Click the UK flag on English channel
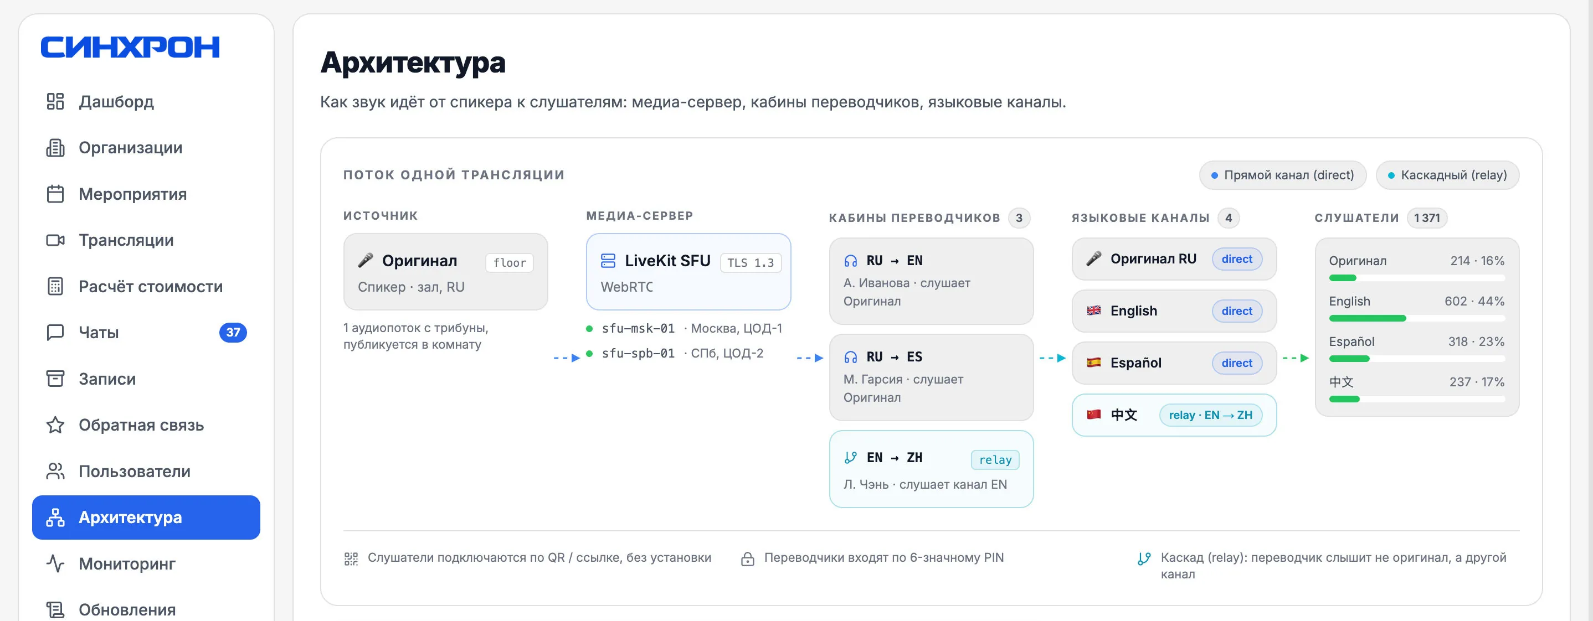The width and height of the screenshot is (1593, 621). (1093, 311)
